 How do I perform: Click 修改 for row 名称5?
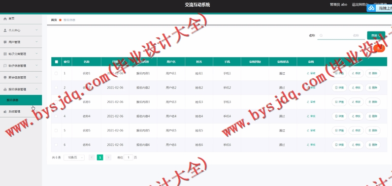356,130
